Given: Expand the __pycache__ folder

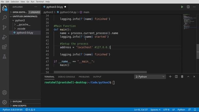Looking at the screenshot, I should pyautogui.click(x=25, y=25).
